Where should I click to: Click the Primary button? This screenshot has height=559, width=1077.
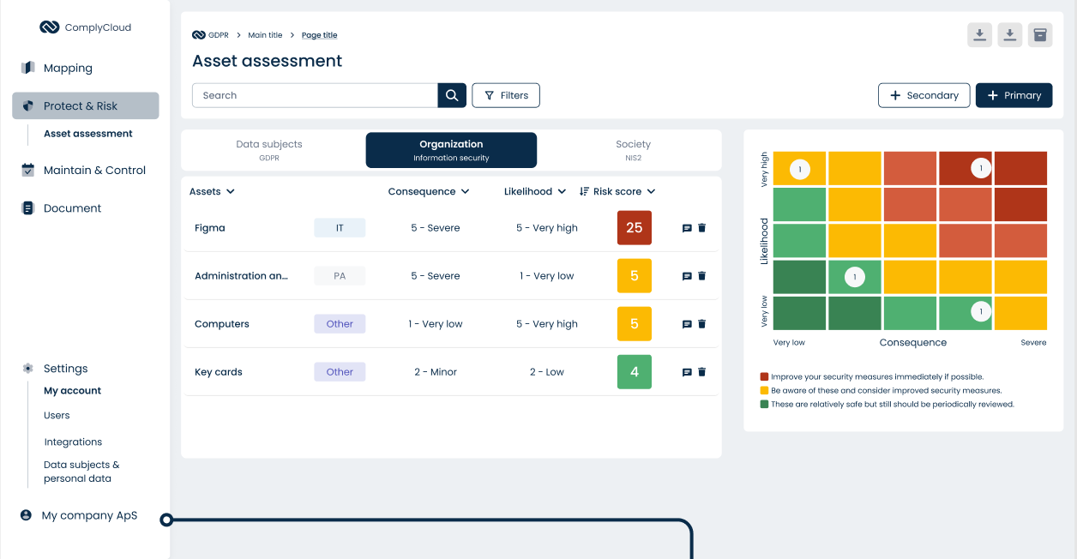[1014, 95]
